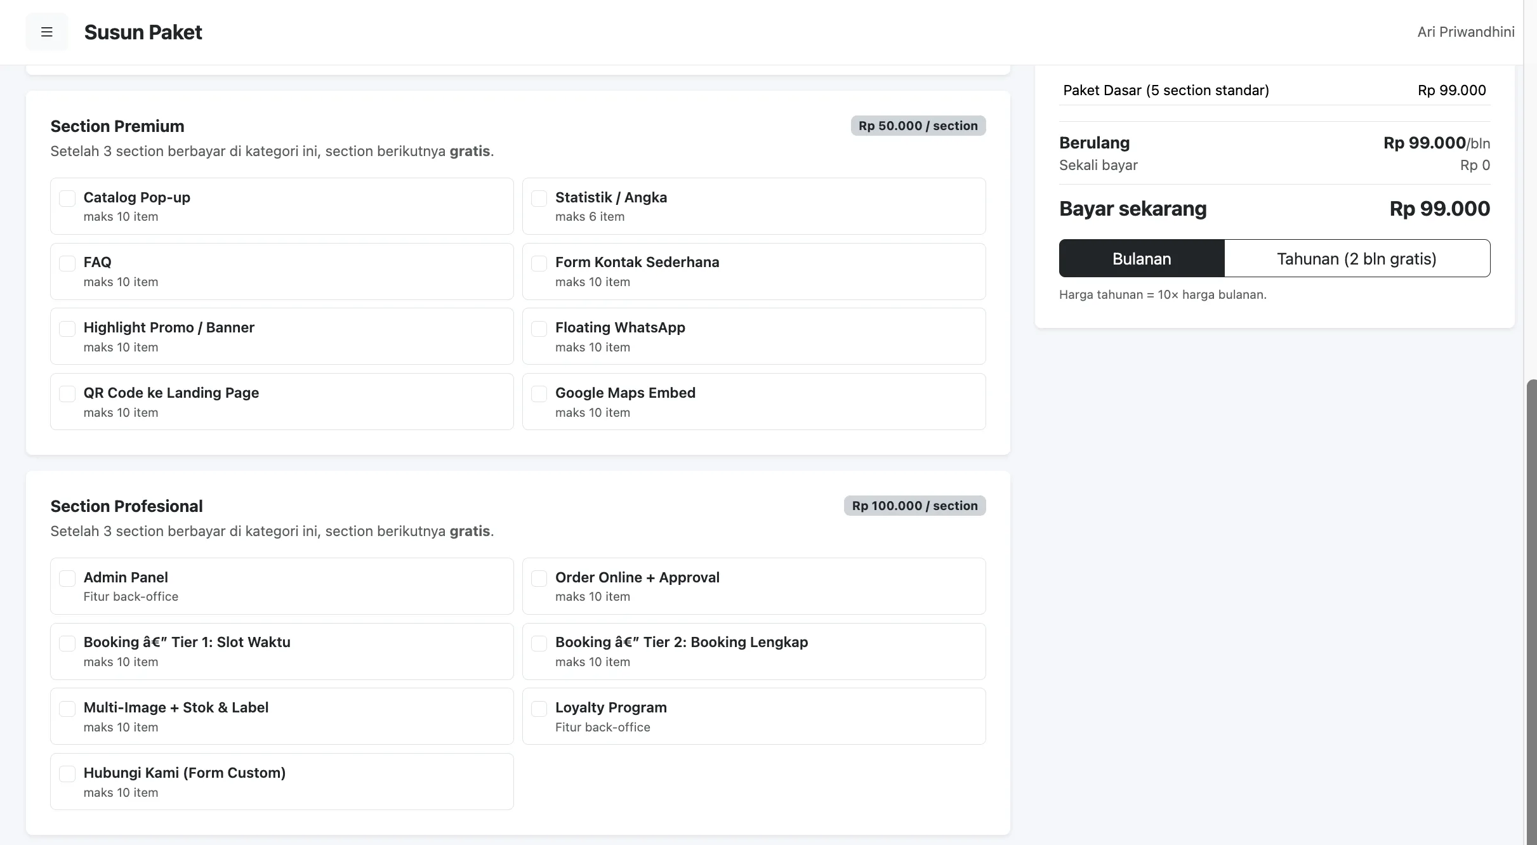1537x845 pixels.
Task: Tick the Admin Panel checkbox
Action: coord(67,579)
